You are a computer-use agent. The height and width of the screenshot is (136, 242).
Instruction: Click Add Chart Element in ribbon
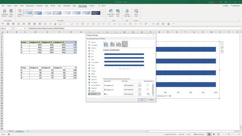click(x=5, y=13)
